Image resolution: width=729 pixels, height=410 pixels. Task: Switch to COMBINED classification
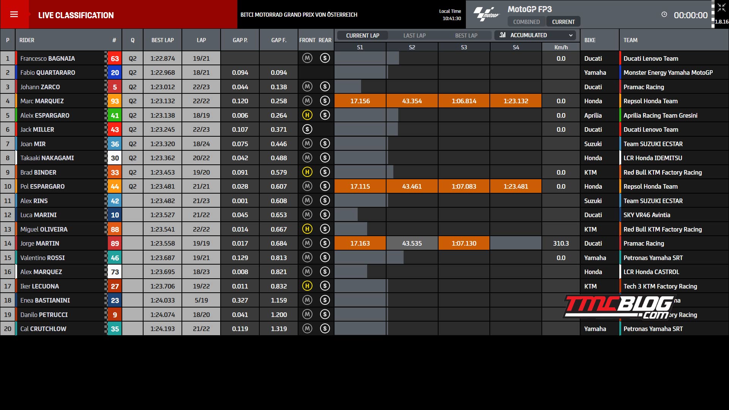[526, 22]
